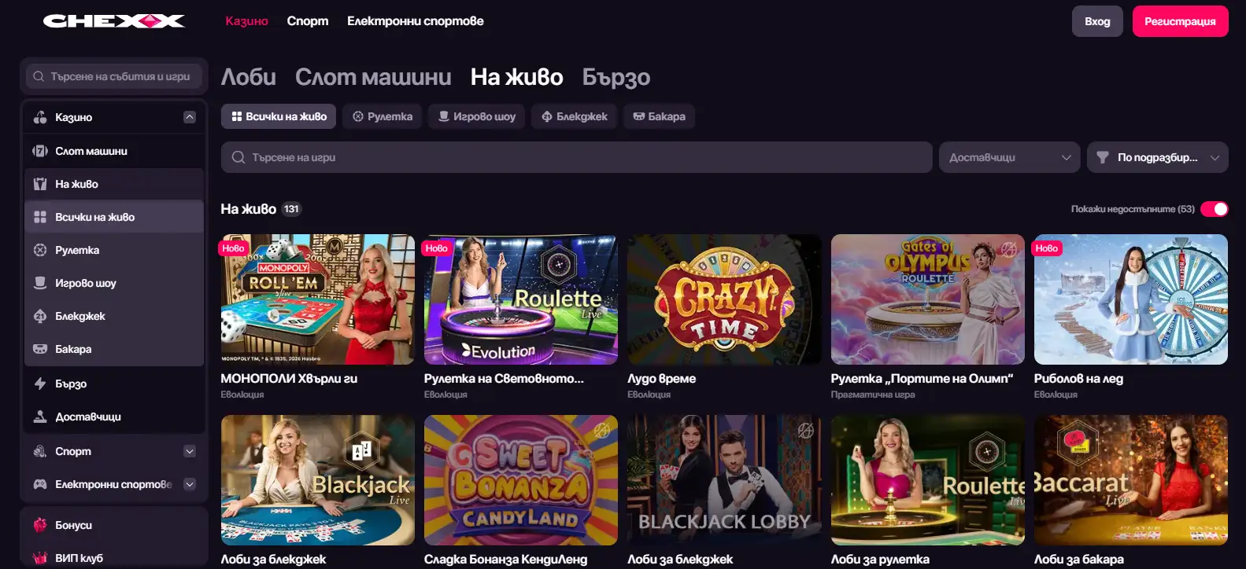This screenshot has width=1246, height=569.
Task: Select the Игрово шоу filter chip
Action: (x=477, y=116)
